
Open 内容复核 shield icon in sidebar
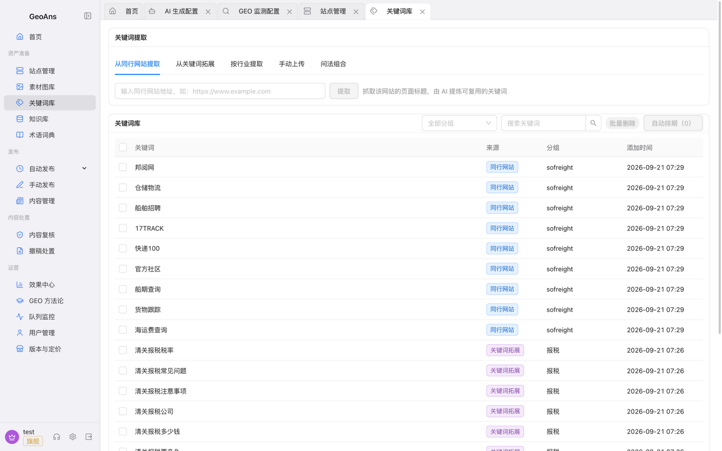20,235
